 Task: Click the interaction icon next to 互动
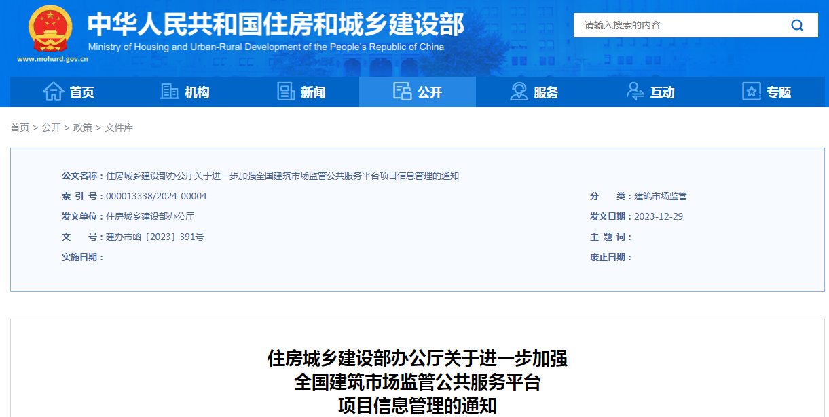(x=635, y=92)
